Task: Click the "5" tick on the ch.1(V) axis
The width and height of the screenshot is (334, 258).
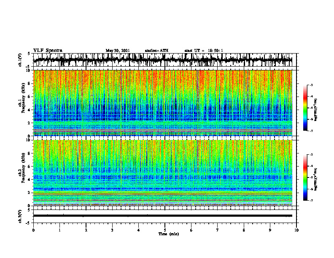Action: tap(29, 54)
